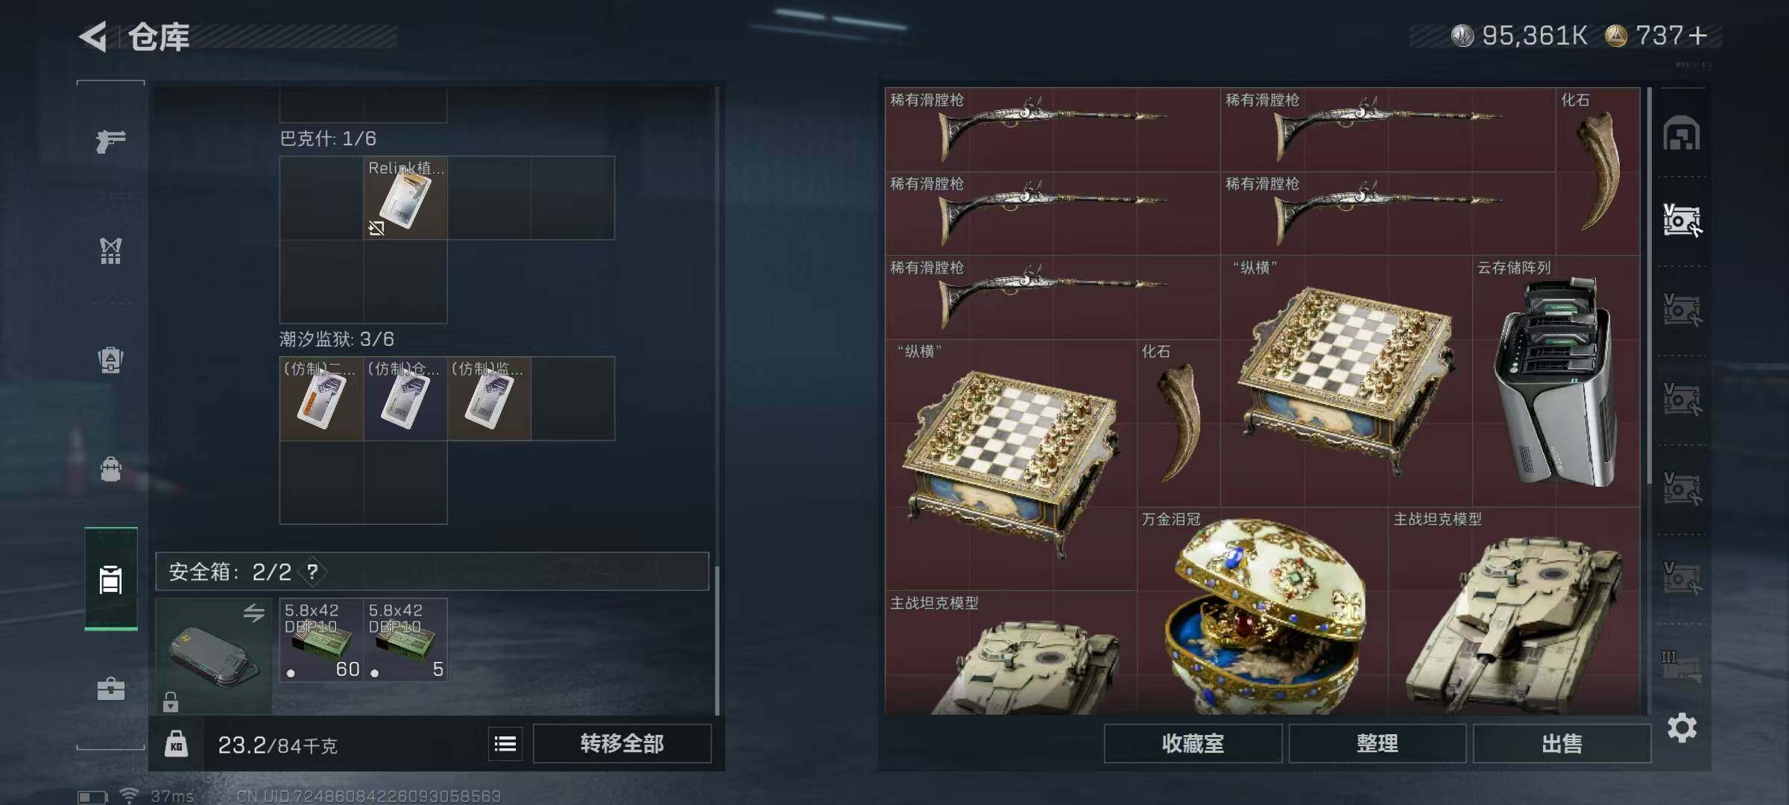Toggle the weight lock KG icon

coord(176,744)
